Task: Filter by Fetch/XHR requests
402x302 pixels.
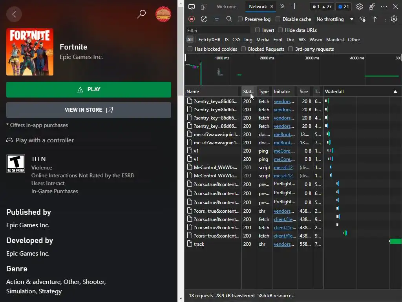Action: point(209,40)
